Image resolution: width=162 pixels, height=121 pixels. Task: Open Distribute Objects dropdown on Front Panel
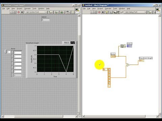[x=56, y=12]
